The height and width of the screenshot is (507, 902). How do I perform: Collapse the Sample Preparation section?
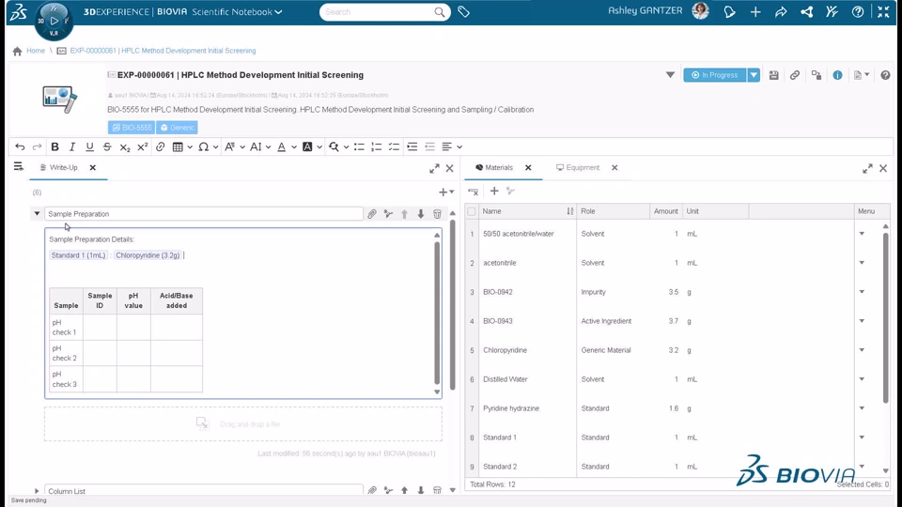[37, 214]
